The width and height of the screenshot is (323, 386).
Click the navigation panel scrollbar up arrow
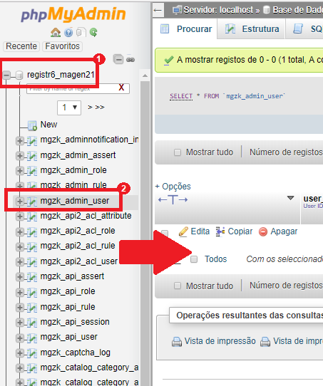(145, 75)
